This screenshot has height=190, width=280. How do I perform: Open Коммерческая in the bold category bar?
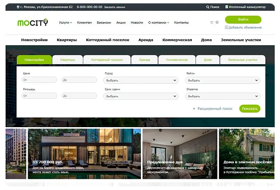point(177,40)
